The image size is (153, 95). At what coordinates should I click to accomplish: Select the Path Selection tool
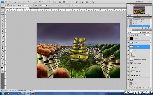tap(2, 51)
